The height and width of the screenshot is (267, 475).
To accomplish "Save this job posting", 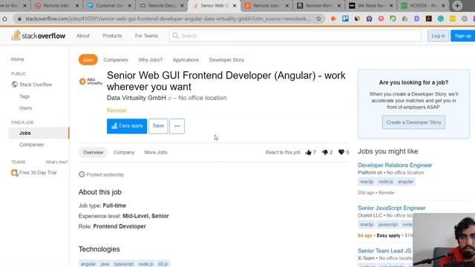I will 158,126.
